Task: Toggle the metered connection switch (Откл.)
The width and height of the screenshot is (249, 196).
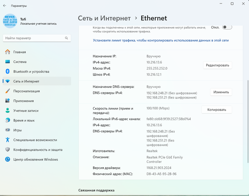Action: 227,27
